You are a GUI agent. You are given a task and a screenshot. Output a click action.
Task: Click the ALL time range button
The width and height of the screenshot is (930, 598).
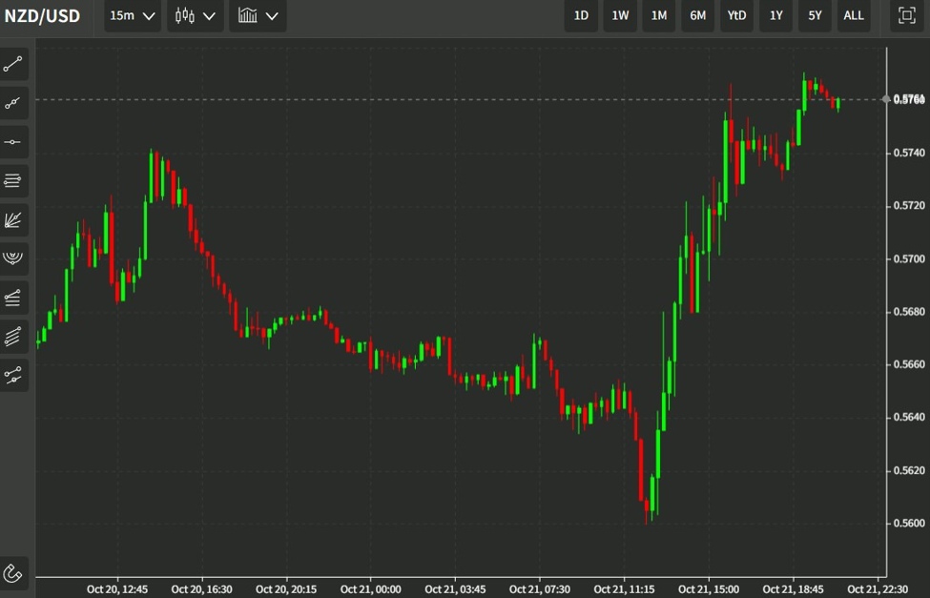[853, 16]
